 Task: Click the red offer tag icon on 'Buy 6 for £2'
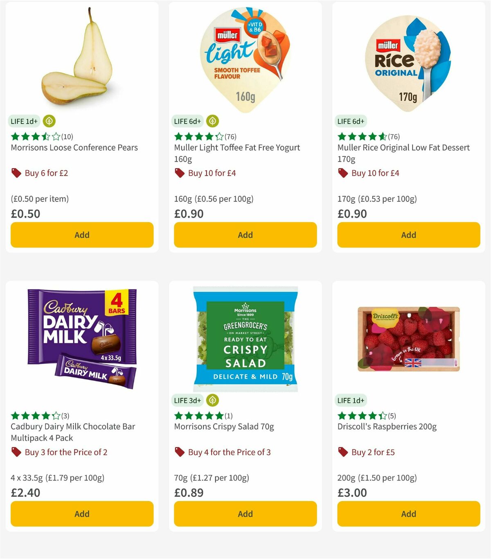tap(16, 173)
